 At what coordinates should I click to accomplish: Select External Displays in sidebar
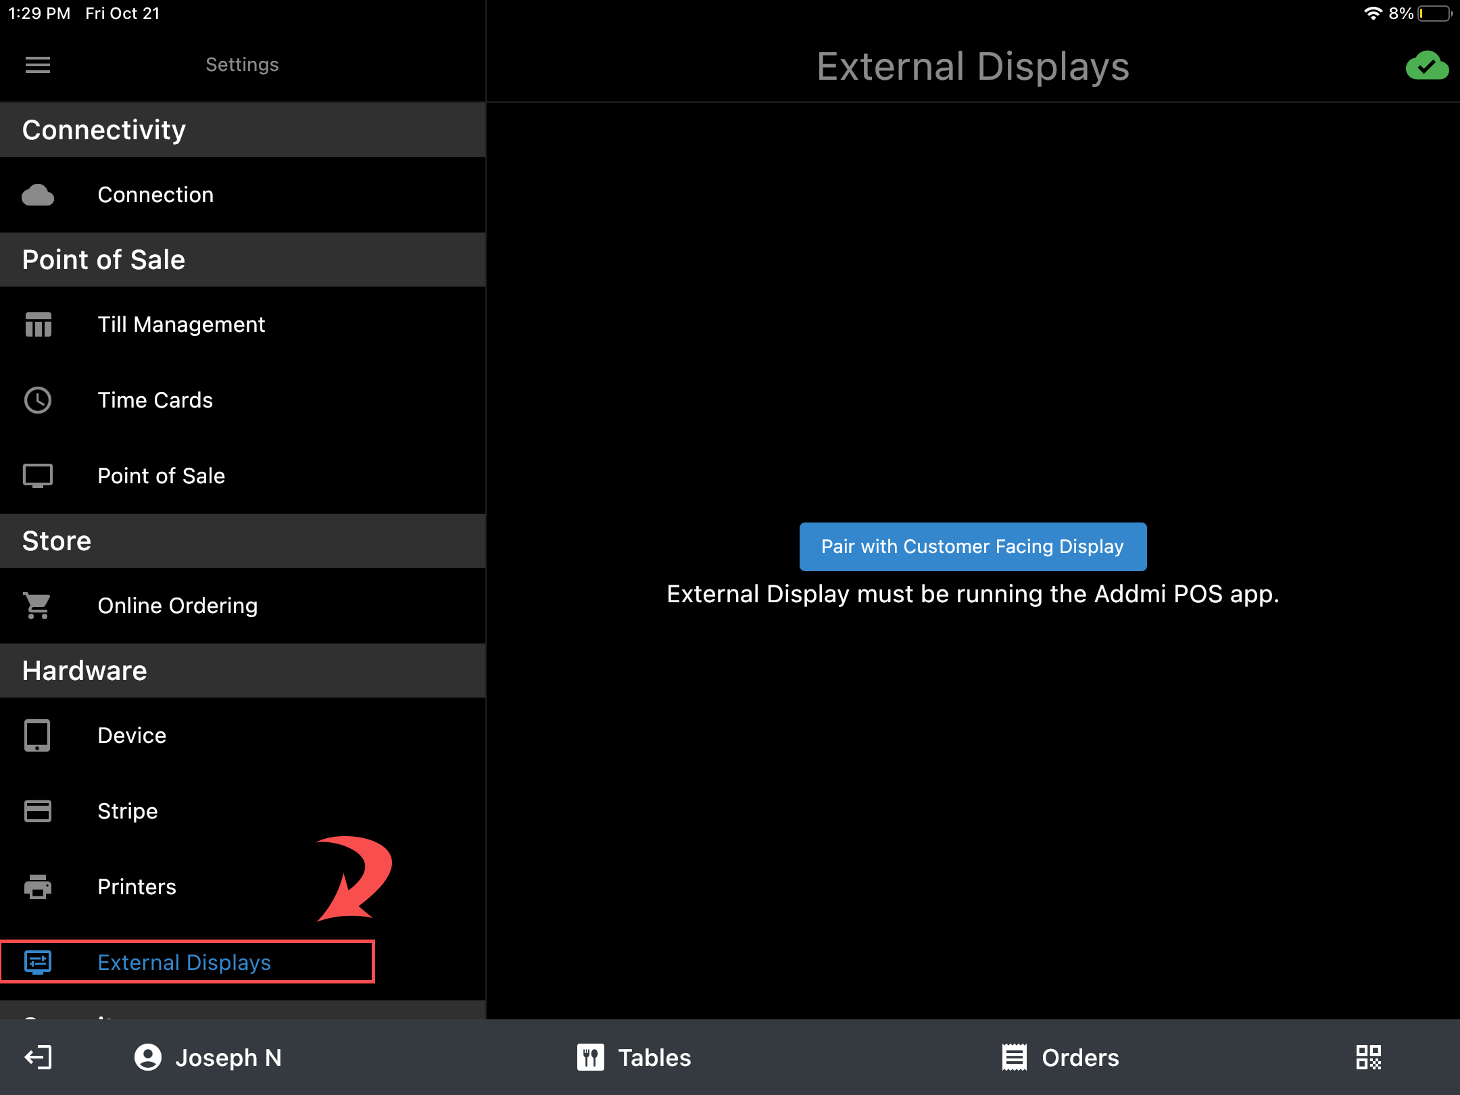[x=184, y=962]
